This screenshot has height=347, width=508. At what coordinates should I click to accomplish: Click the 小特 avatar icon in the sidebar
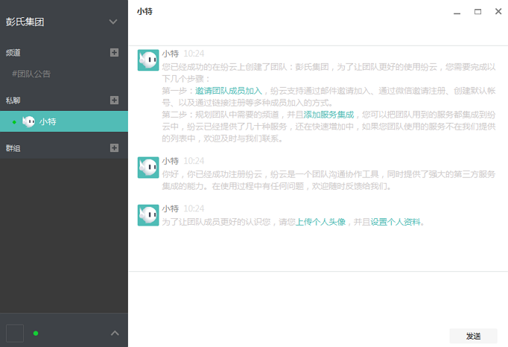point(28,121)
